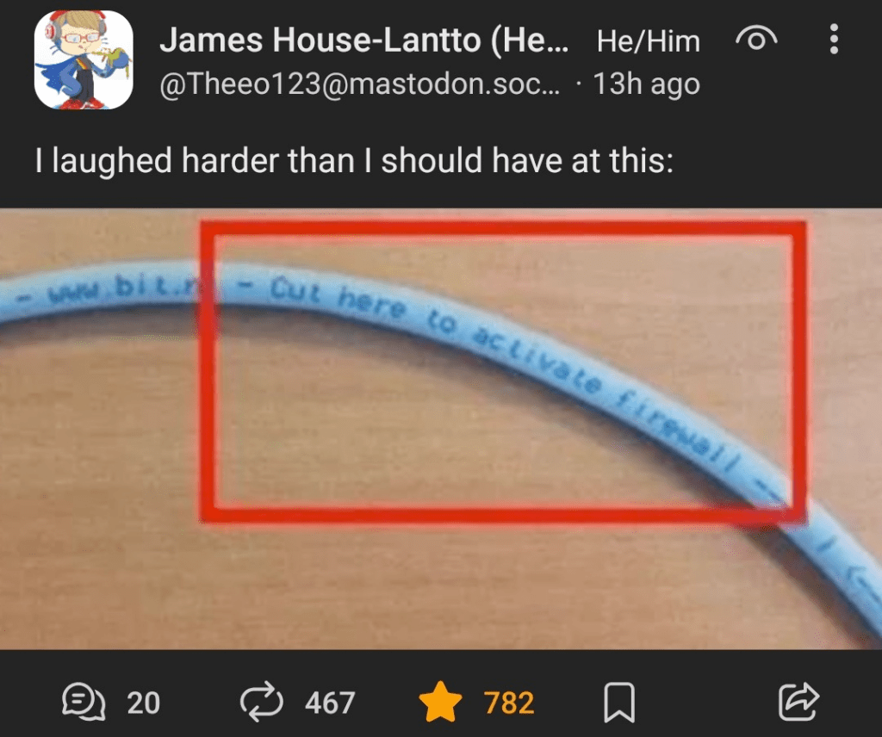Open the three-dot post options menu

click(x=834, y=40)
